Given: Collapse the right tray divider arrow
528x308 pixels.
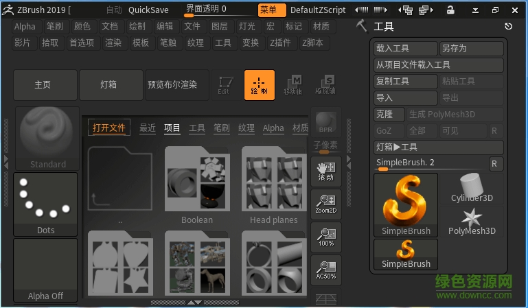Looking at the screenshot, I should coord(348,161).
